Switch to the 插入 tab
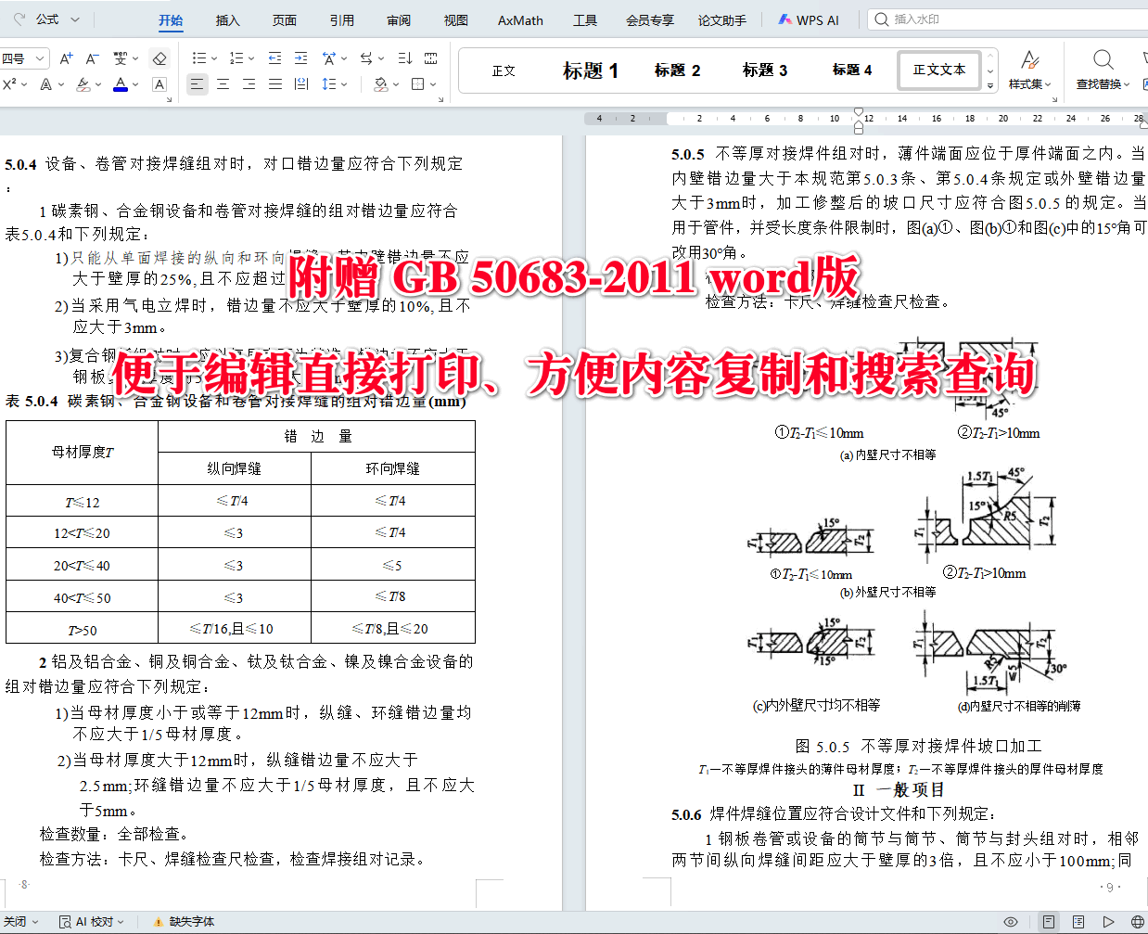Viewport: 1148px width, 934px height. pyautogui.click(x=227, y=20)
